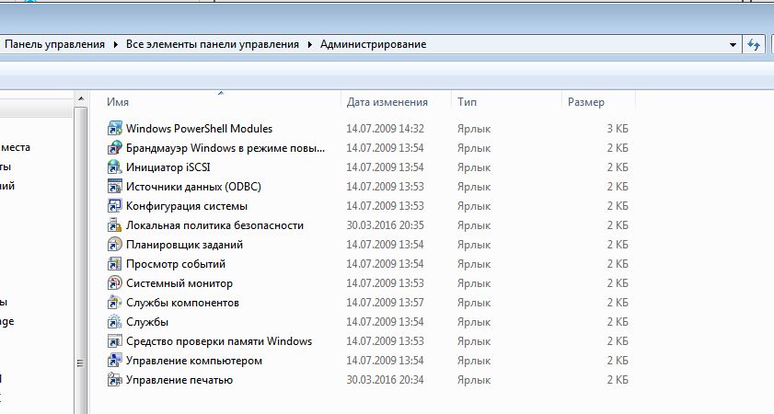774x414 pixels.
Task: Click date 14.07.2009 14:32 for PowerShell Modules
Action: pos(385,129)
